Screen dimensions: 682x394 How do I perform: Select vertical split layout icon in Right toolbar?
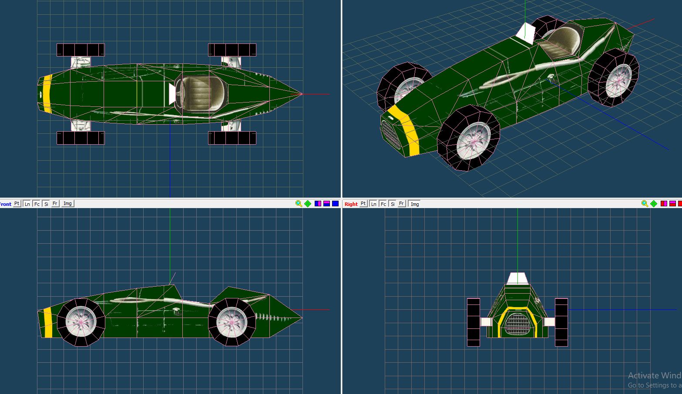coord(664,204)
